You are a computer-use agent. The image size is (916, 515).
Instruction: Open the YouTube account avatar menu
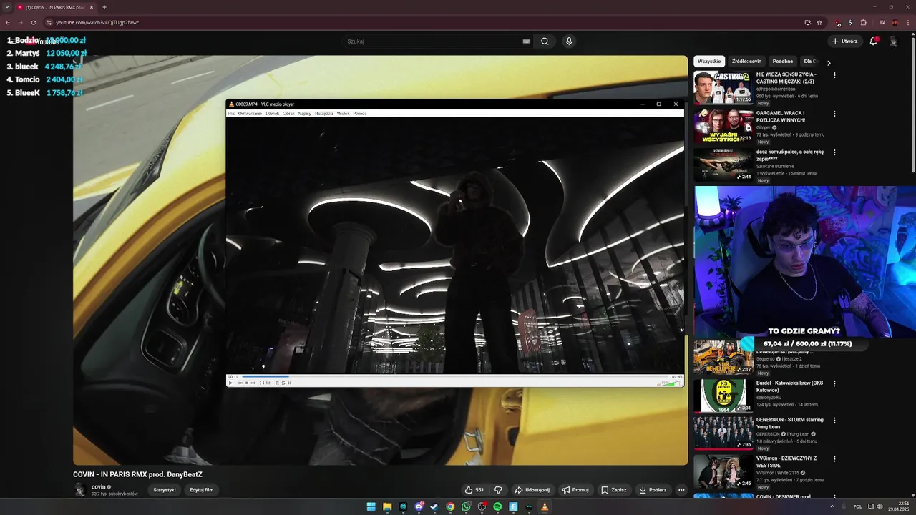click(x=893, y=41)
